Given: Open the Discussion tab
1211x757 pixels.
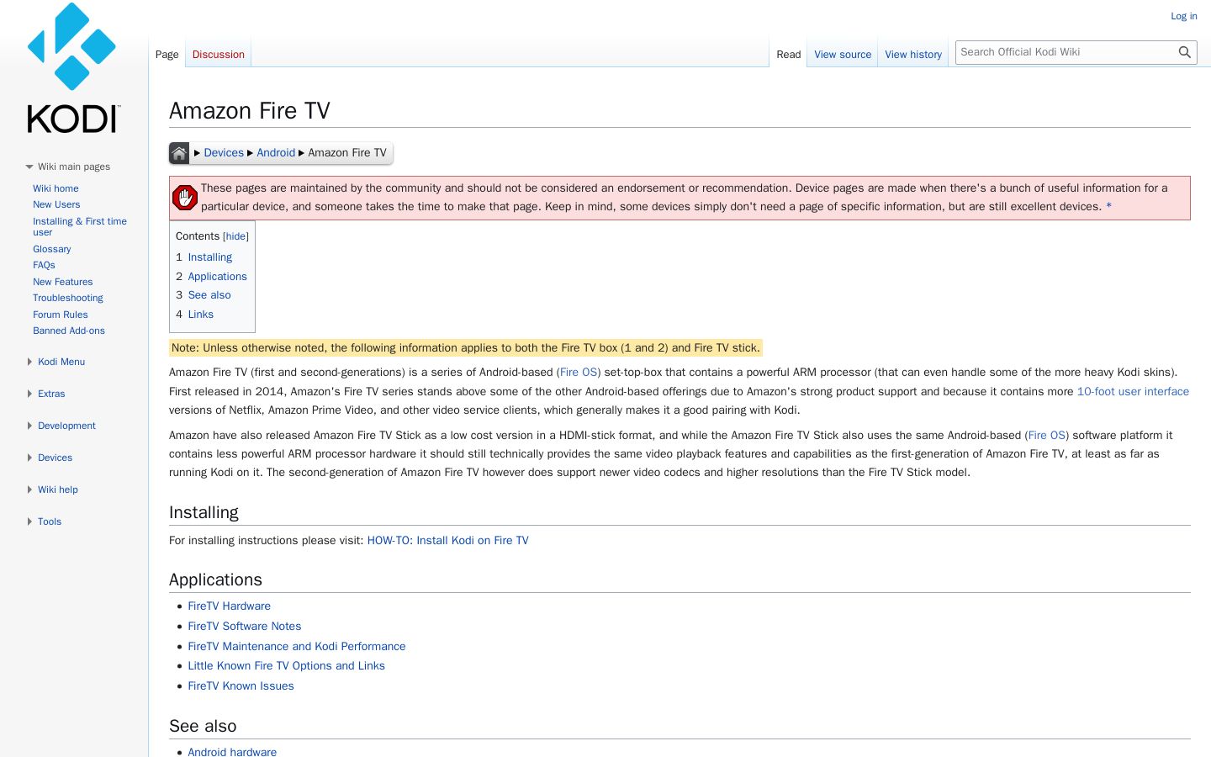Looking at the screenshot, I should 219,55.
